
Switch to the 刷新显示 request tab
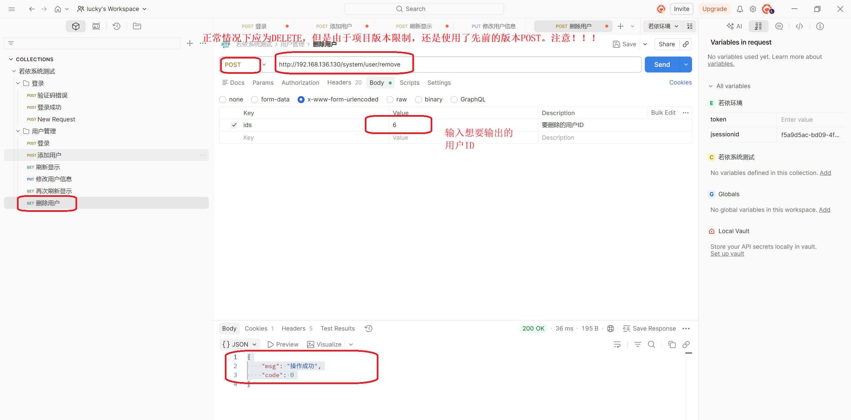(x=414, y=26)
